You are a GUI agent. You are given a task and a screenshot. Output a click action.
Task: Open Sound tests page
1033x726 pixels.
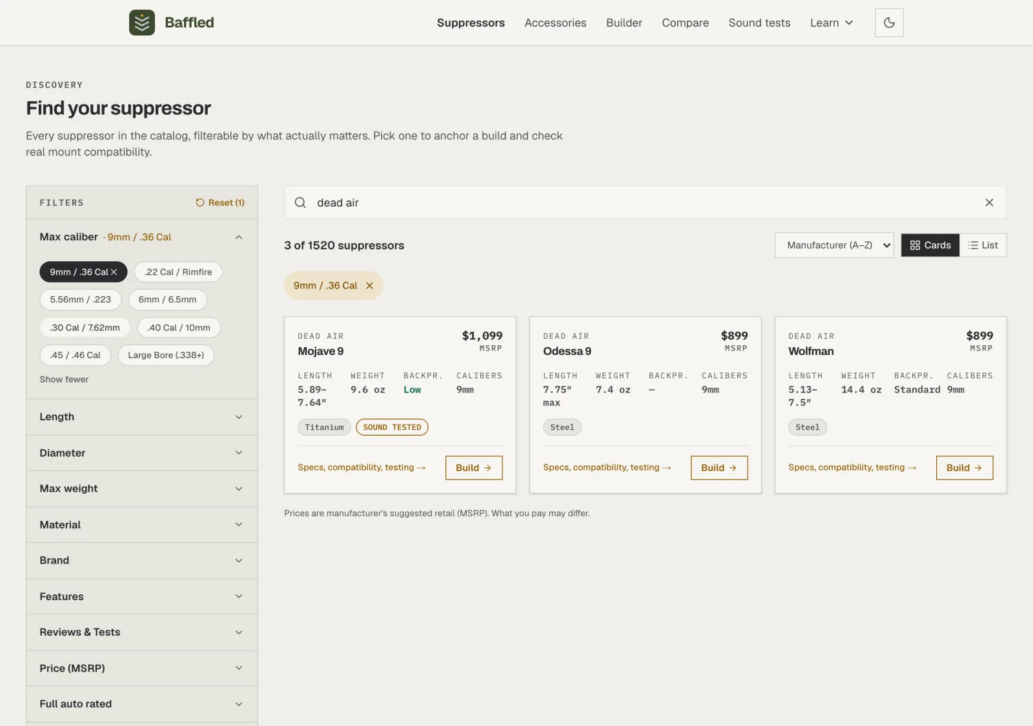click(759, 23)
